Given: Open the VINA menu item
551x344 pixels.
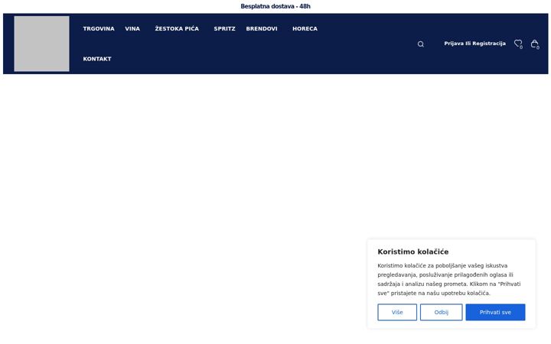Looking at the screenshot, I should pyautogui.click(x=132, y=29).
